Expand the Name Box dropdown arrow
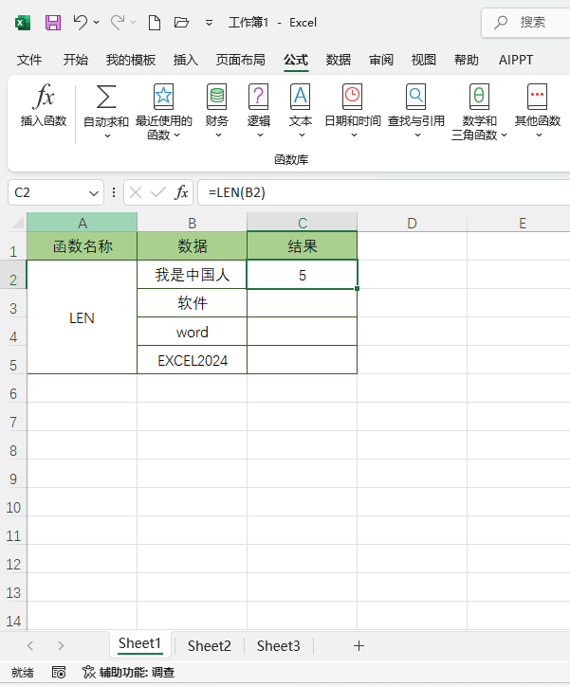This screenshot has width=570, height=686. pyautogui.click(x=94, y=192)
